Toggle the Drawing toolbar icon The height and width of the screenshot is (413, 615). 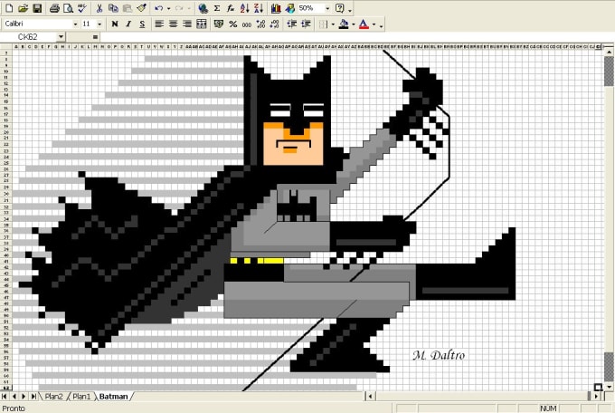[x=290, y=8]
